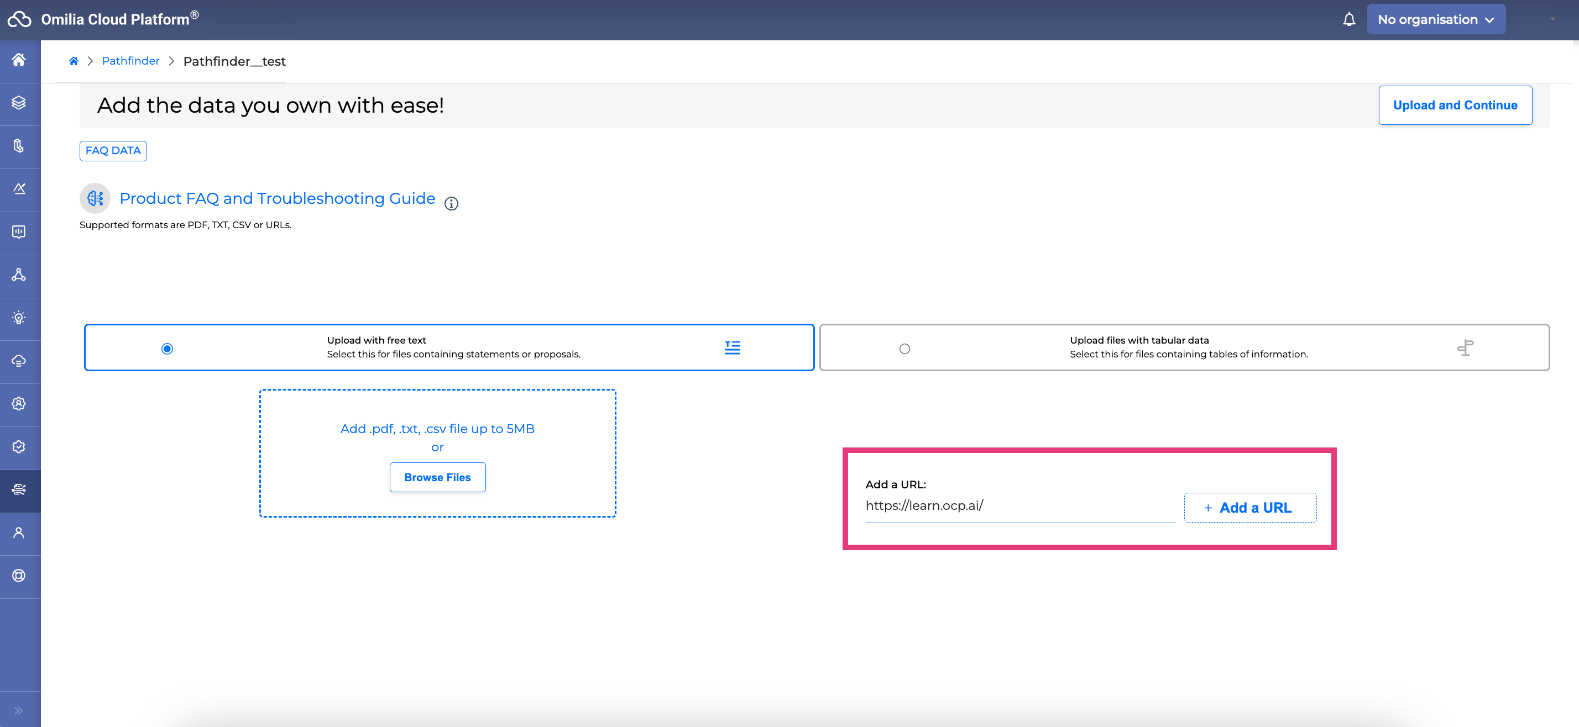Click the lightbulb sidebar icon

point(19,318)
